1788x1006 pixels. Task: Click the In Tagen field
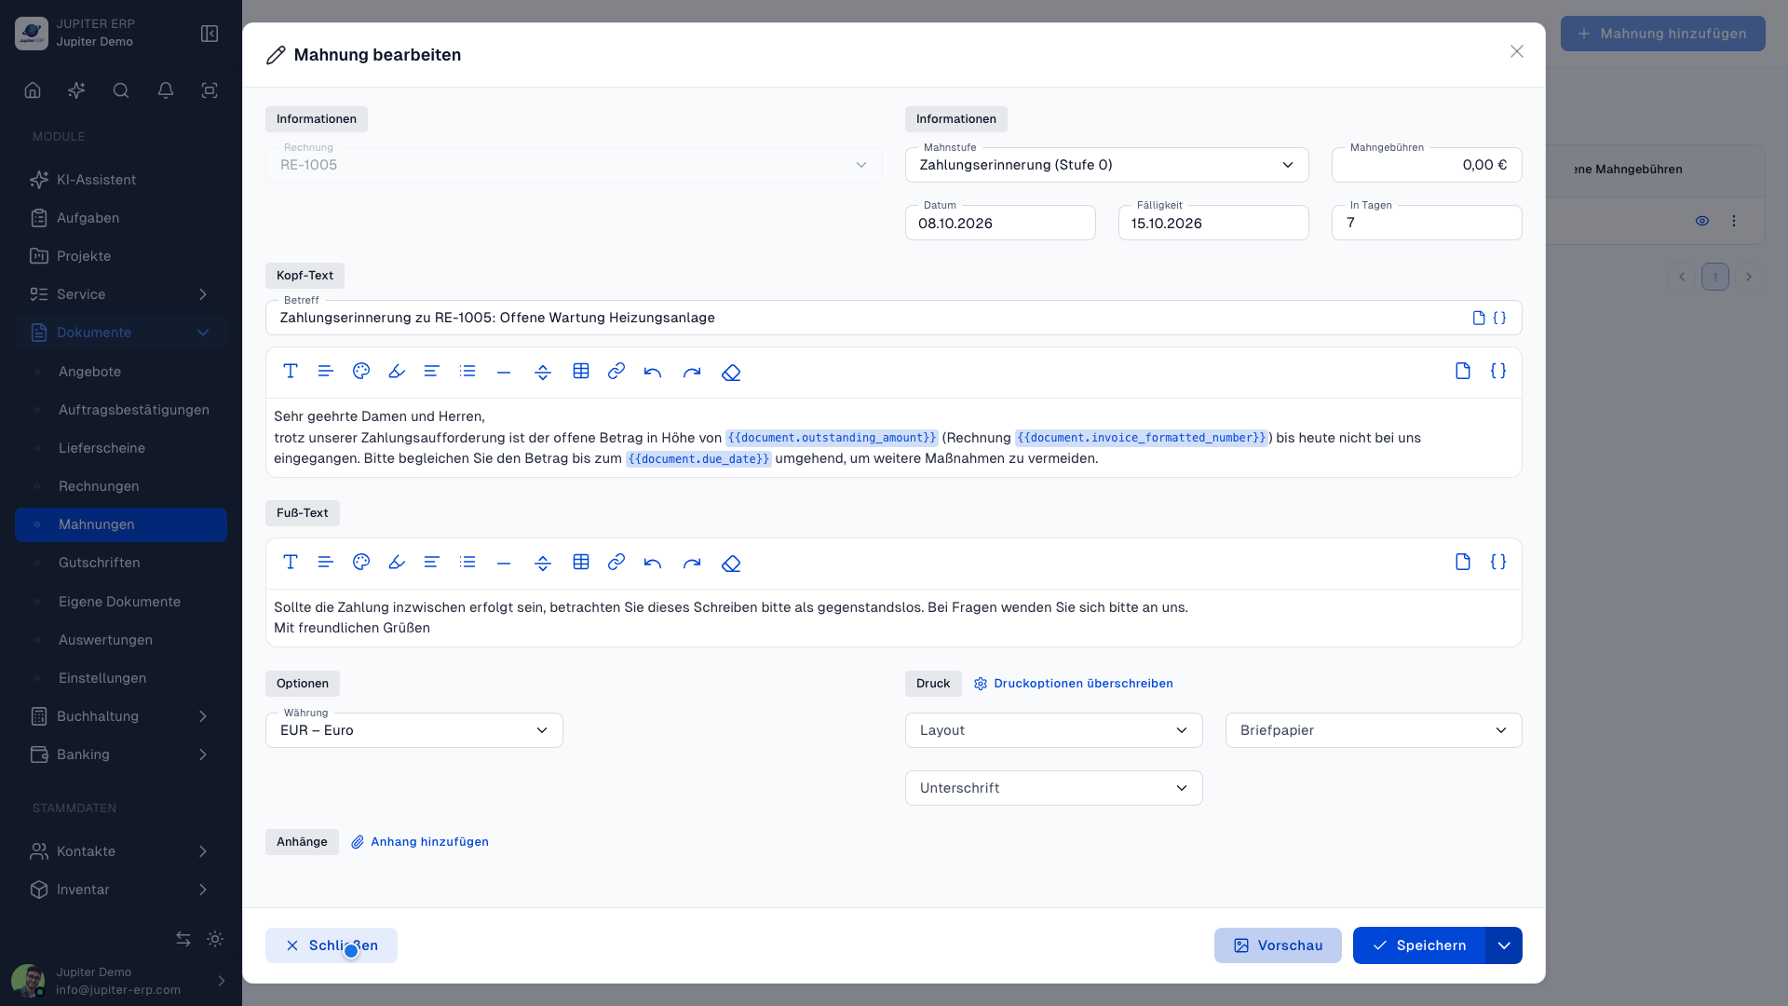1427,223
